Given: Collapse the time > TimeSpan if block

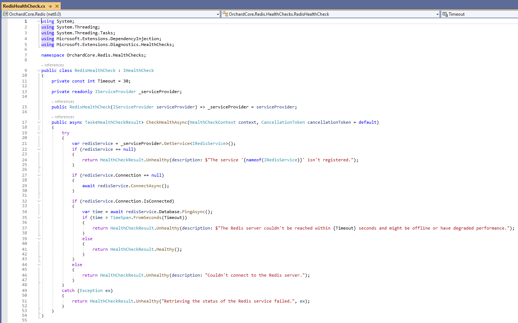Looking at the screenshot, I should pyautogui.click(x=39, y=218).
